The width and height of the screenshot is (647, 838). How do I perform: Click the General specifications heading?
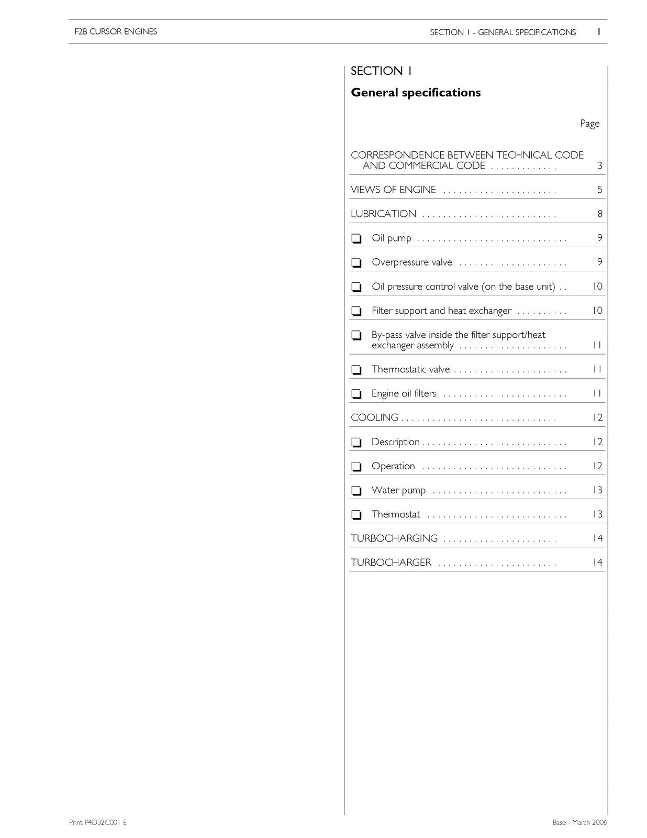[x=416, y=93]
